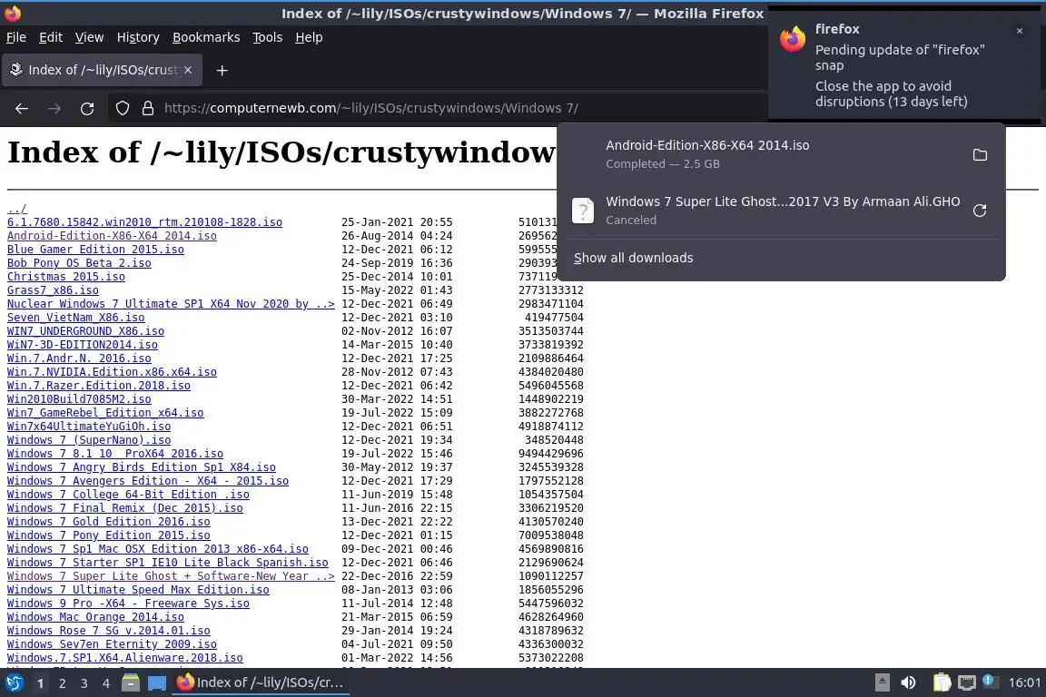Open a new tab with plus button

click(x=222, y=70)
